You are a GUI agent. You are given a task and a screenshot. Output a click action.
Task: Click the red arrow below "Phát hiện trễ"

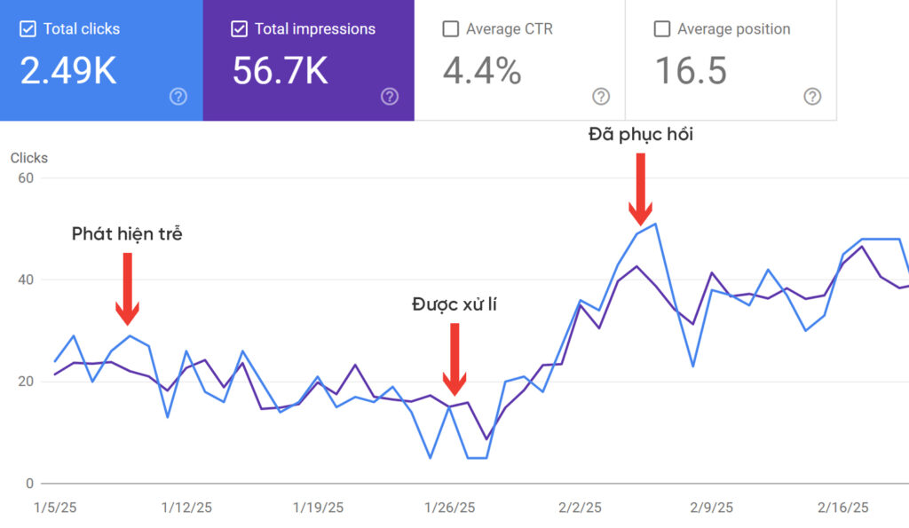point(127,288)
